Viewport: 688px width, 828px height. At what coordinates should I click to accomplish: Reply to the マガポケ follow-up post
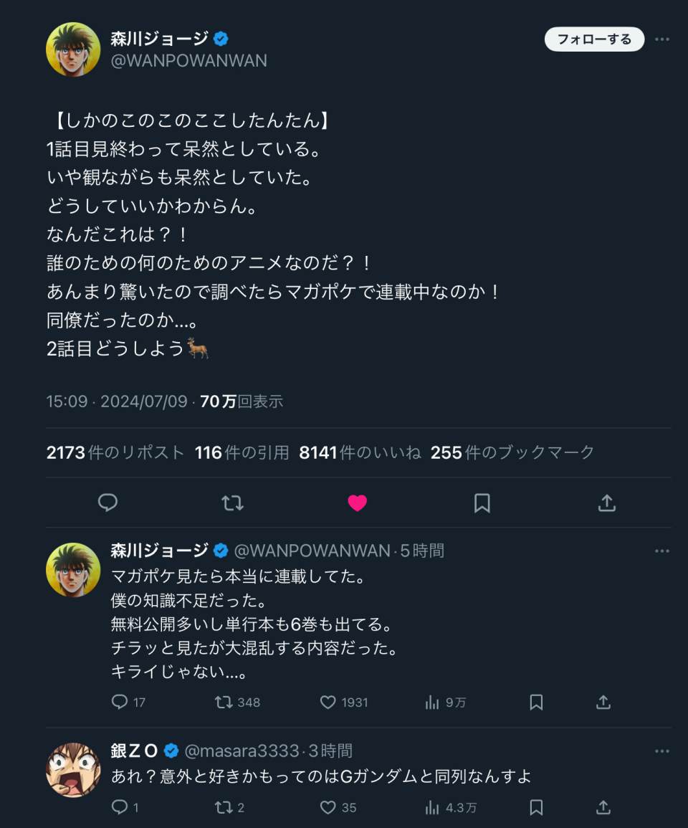(120, 702)
